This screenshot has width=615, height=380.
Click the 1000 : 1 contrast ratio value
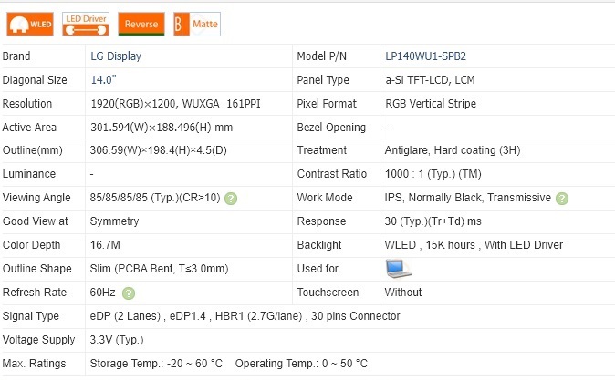[433, 174]
